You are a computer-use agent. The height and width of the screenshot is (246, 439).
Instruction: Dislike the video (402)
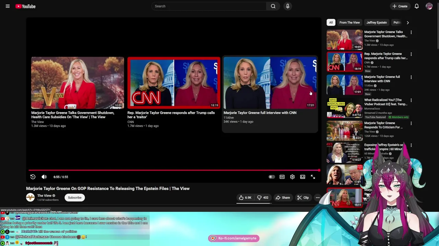[263, 197]
